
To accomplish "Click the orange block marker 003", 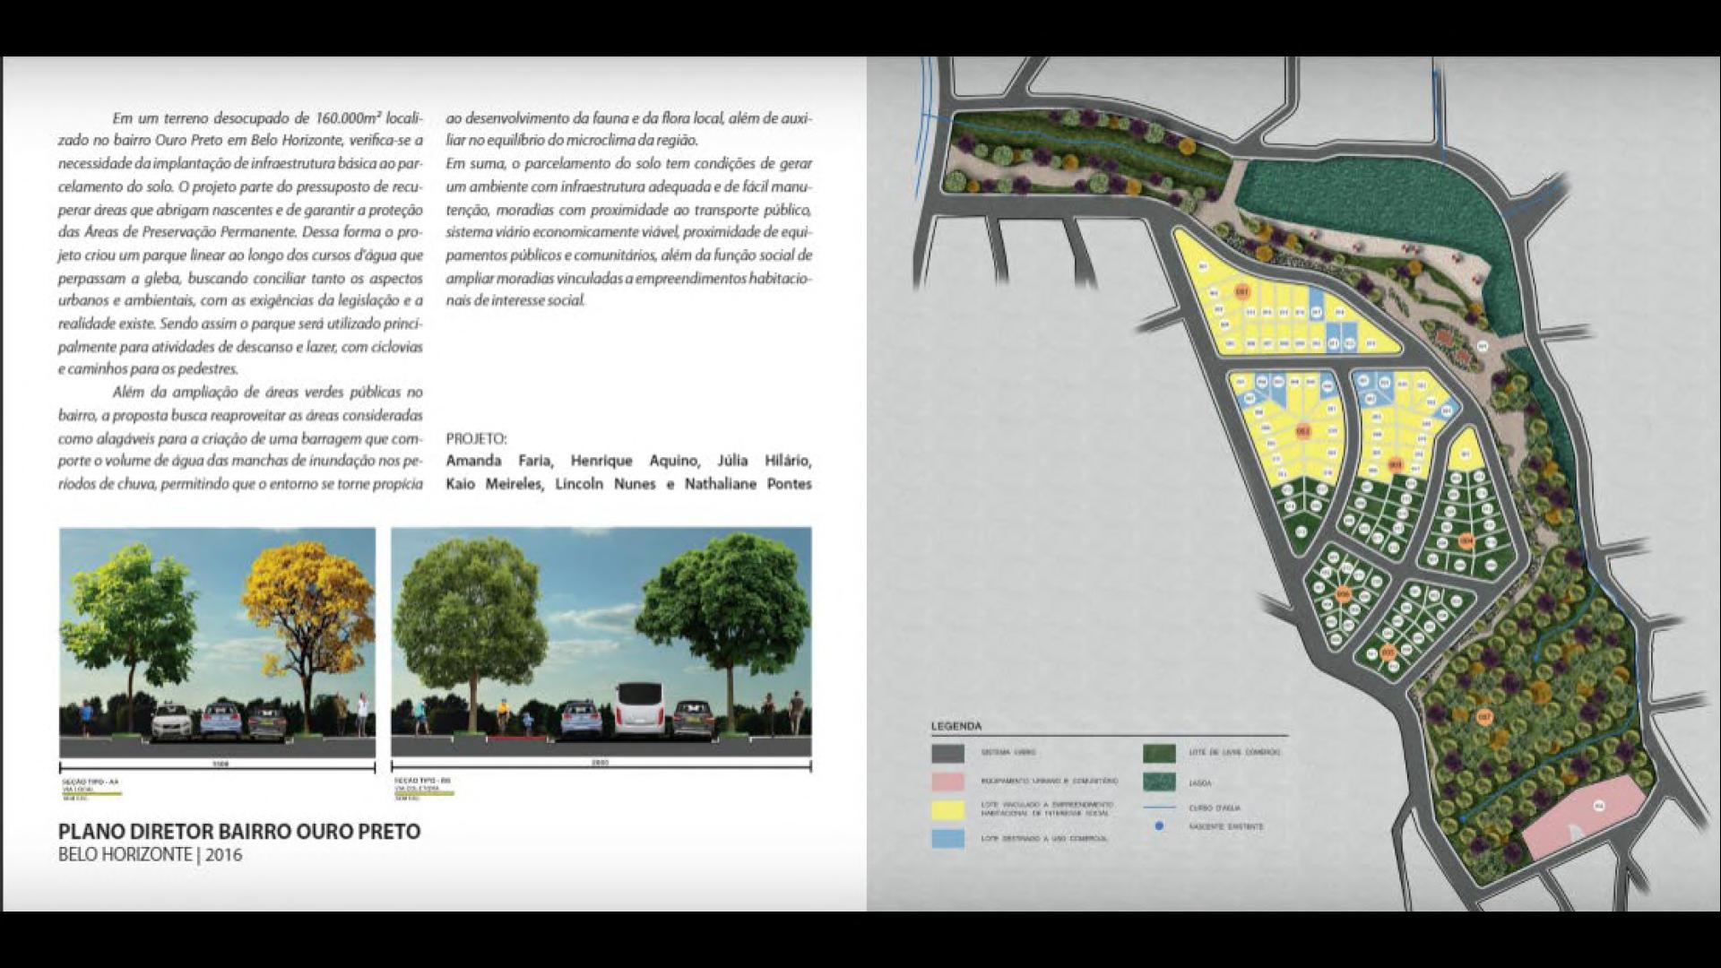I will [x=1396, y=464].
